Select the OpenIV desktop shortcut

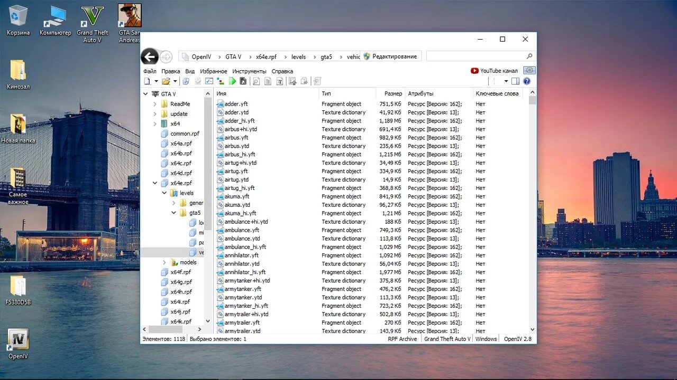click(x=18, y=344)
